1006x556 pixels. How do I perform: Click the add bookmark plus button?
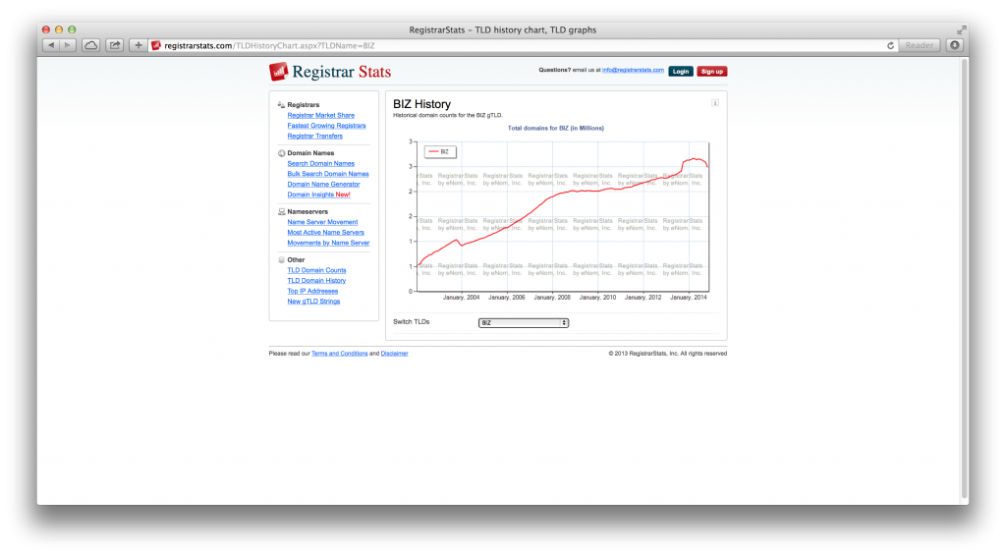(x=139, y=45)
